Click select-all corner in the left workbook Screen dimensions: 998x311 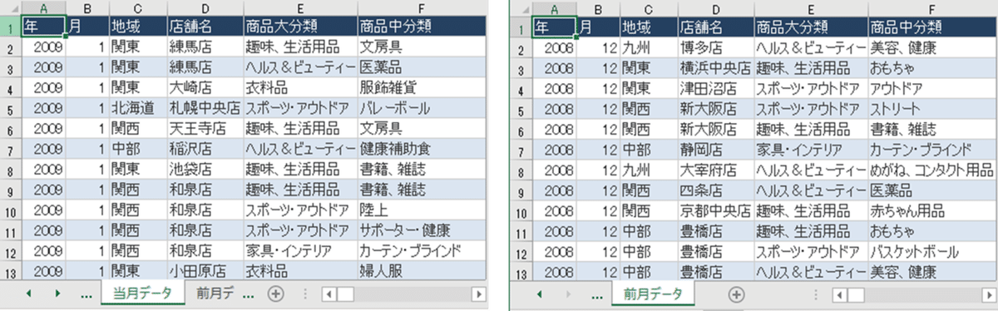pyautogui.click(x=11, y=8)
